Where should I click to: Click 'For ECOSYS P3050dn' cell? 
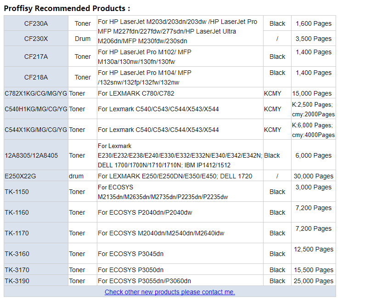pos(180,269)
